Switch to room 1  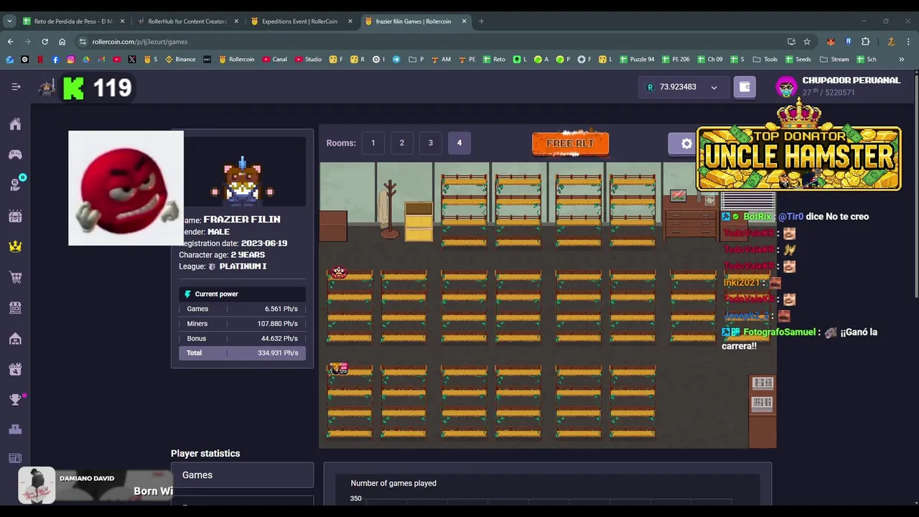click(373, 143)
